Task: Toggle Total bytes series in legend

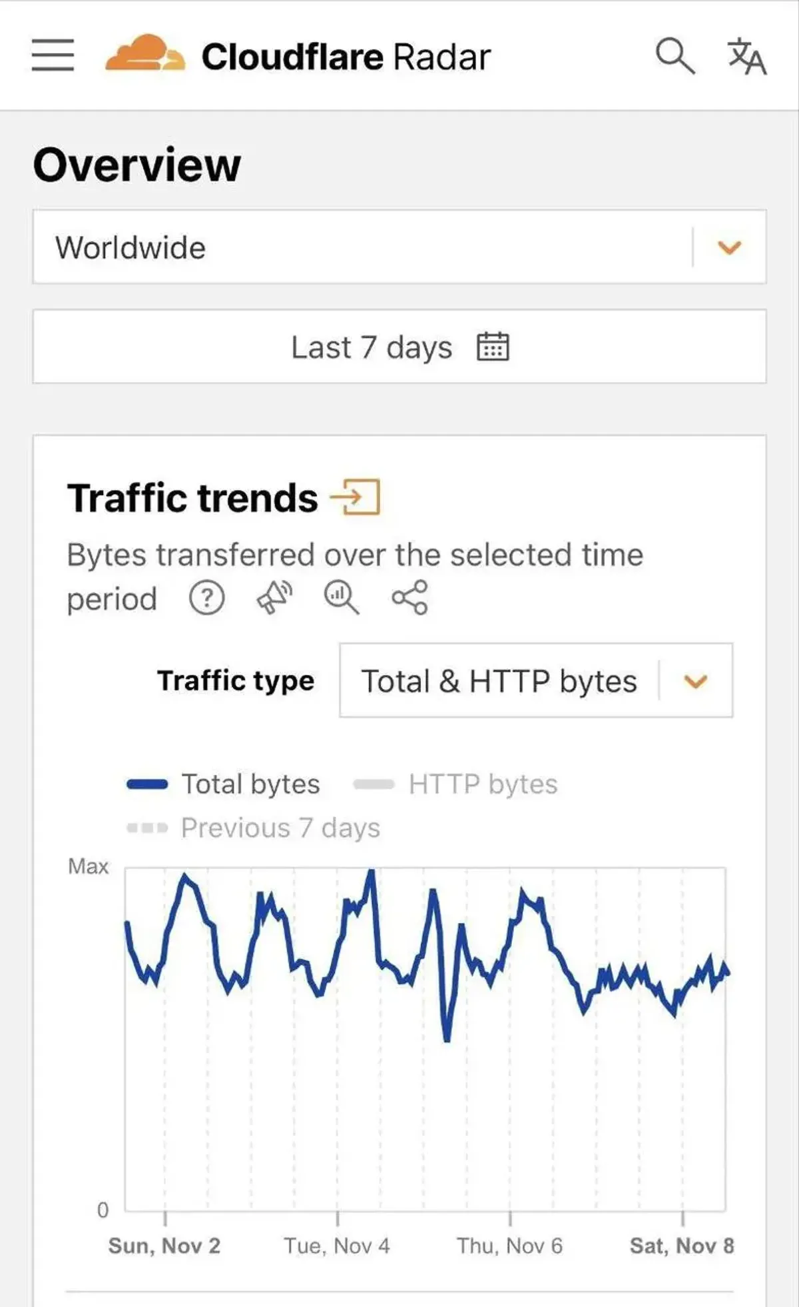Action: click(224, 784)
